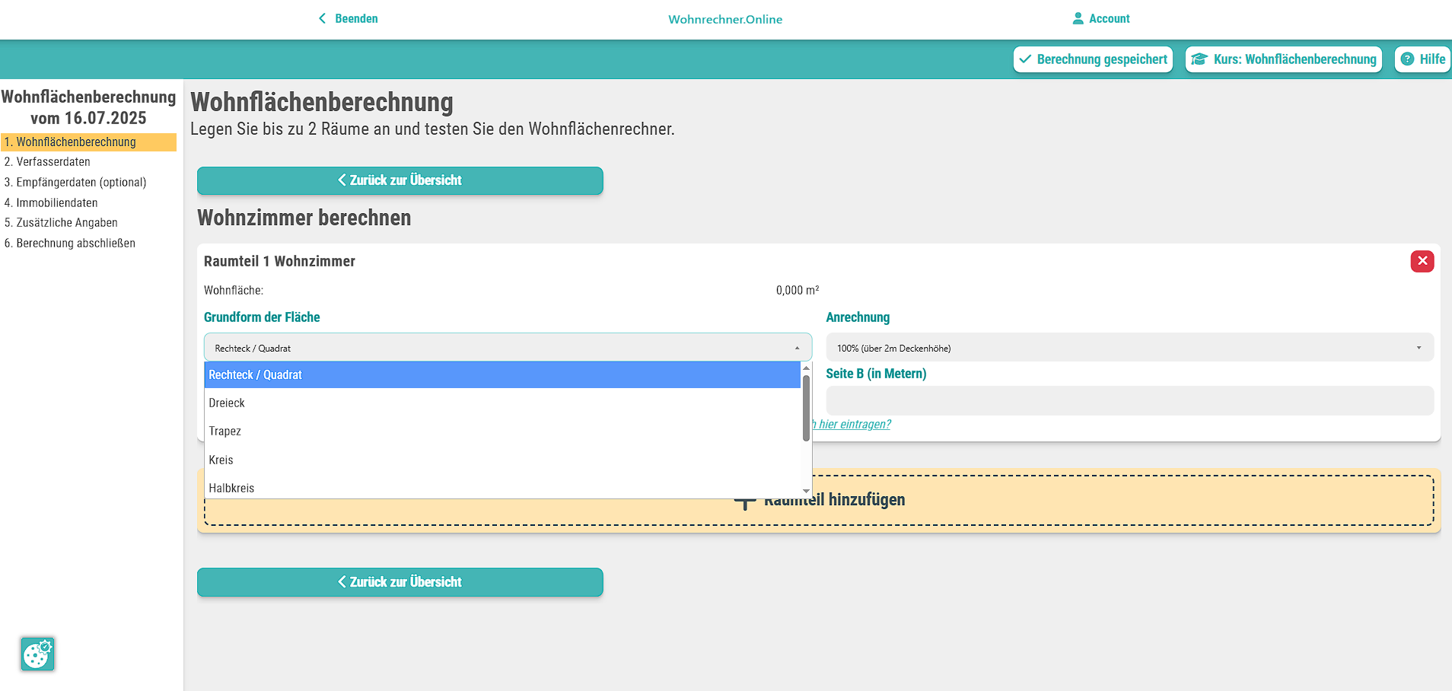This screenshot has width=1452, height=691.
Task: Click the dropdown list scrollbar down arrow
Action: pos(806,492)
